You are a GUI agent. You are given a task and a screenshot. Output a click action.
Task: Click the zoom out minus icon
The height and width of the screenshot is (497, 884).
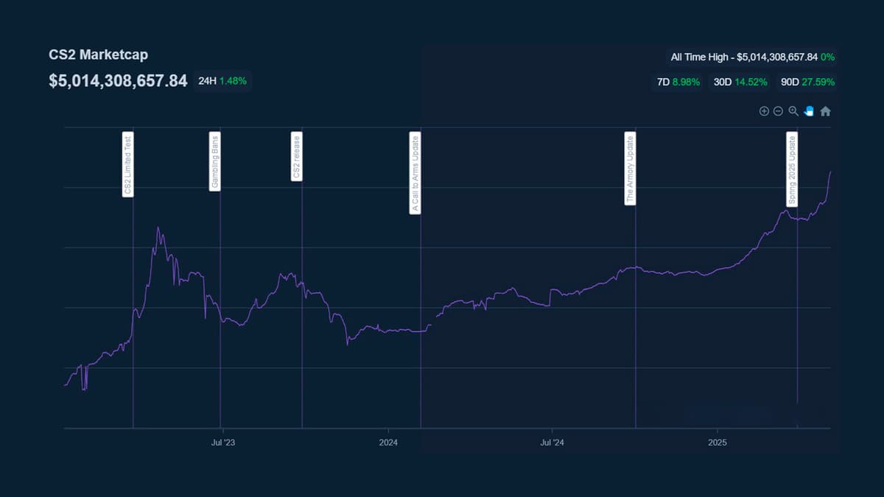coord(778,111)
